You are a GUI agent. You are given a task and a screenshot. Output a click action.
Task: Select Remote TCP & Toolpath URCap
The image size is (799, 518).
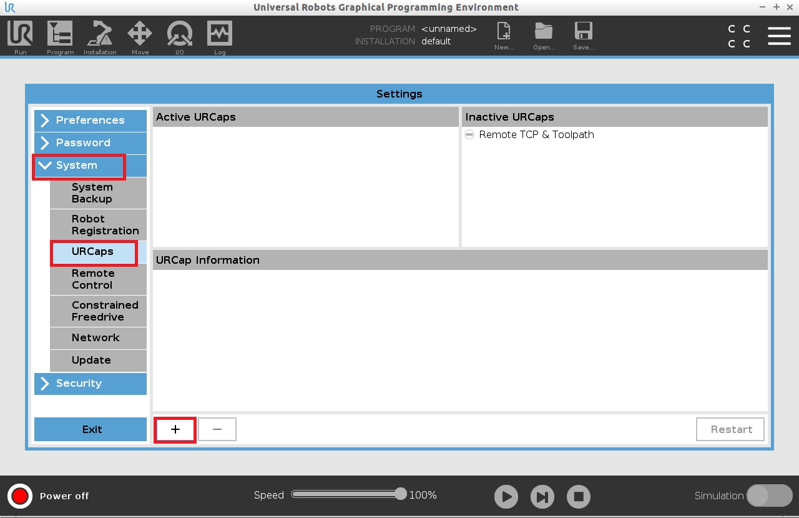pyautogui.click(x=536, y=134)
